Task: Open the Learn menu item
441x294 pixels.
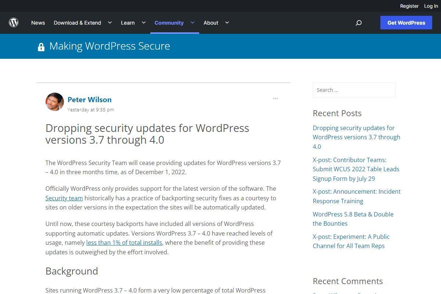Action: pyautogui.click(x=128, y=23)
